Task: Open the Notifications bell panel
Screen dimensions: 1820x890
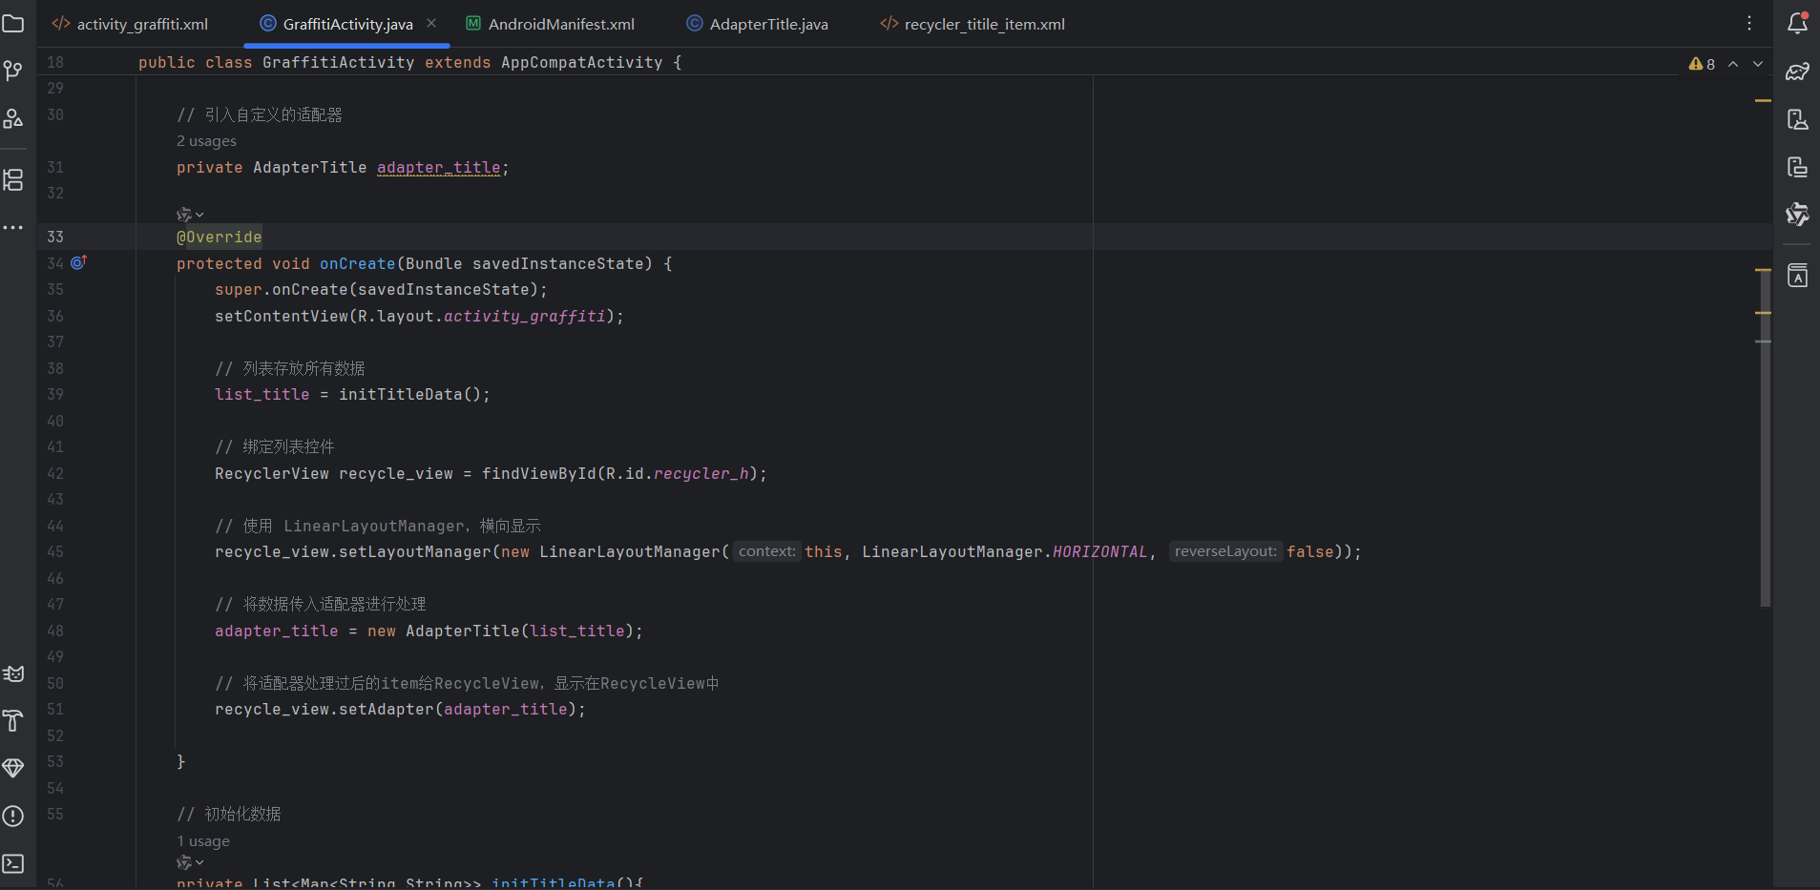Action: (1797, 23)
